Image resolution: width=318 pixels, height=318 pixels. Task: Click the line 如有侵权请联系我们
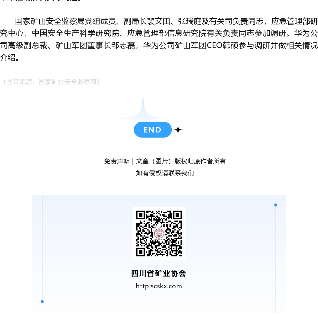click(165, 173)
